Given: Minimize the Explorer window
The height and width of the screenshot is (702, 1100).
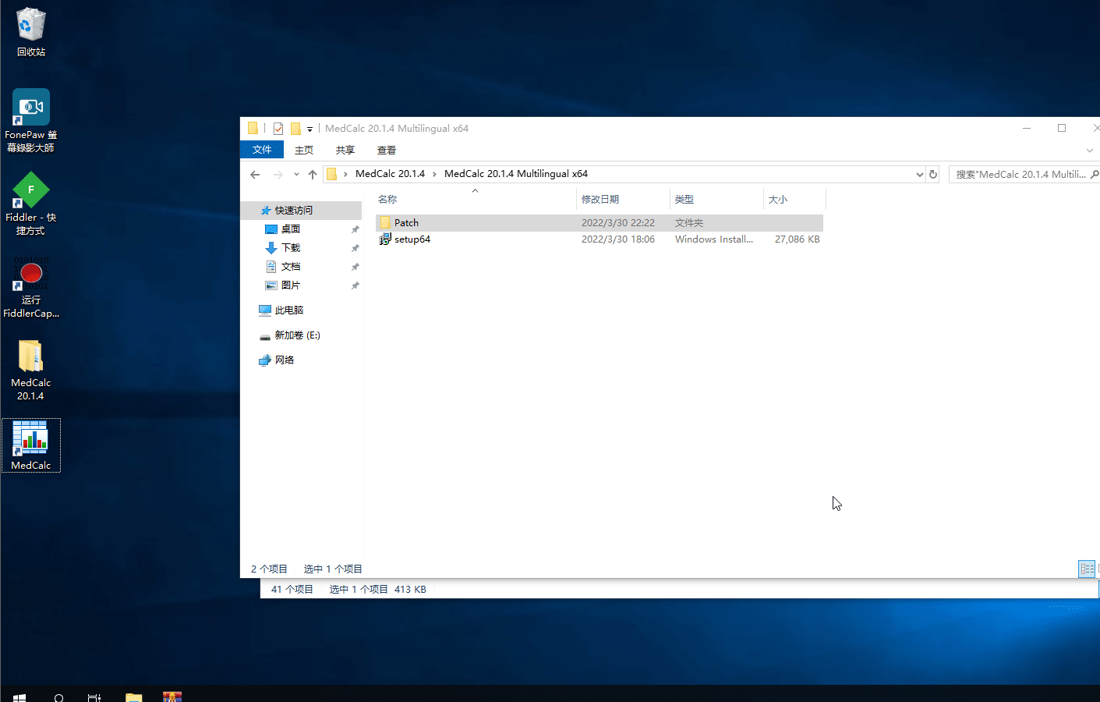Looking at the screenshot, I should click(1027, 128).
